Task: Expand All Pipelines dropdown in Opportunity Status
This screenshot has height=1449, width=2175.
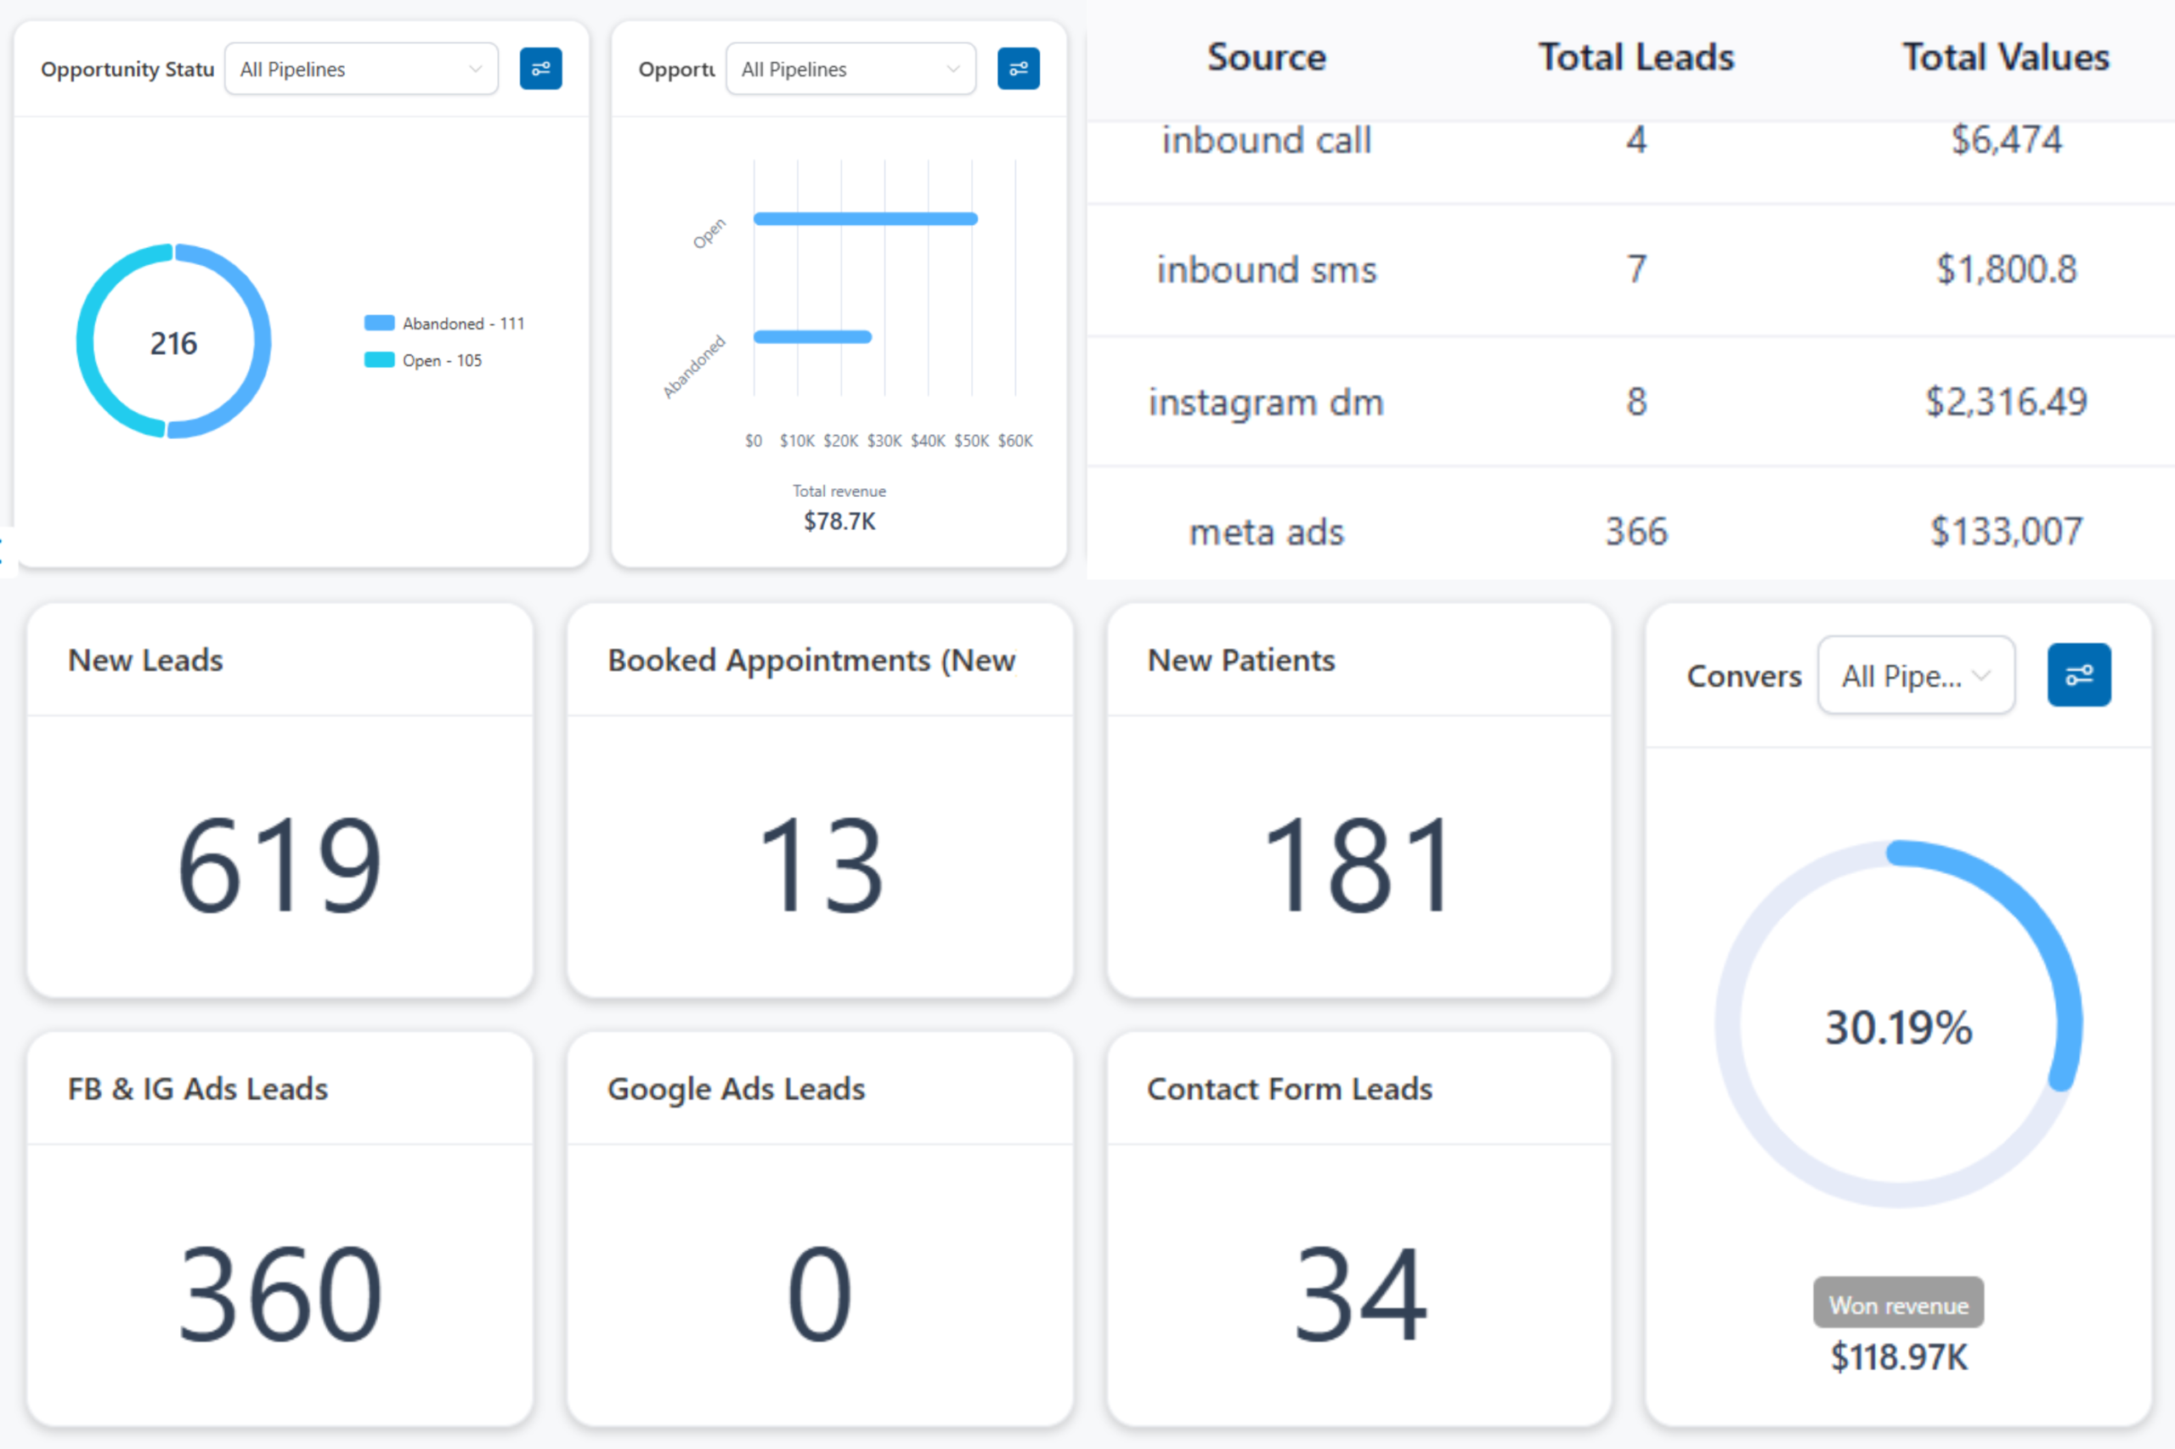Action: click(x=360, y=69)
